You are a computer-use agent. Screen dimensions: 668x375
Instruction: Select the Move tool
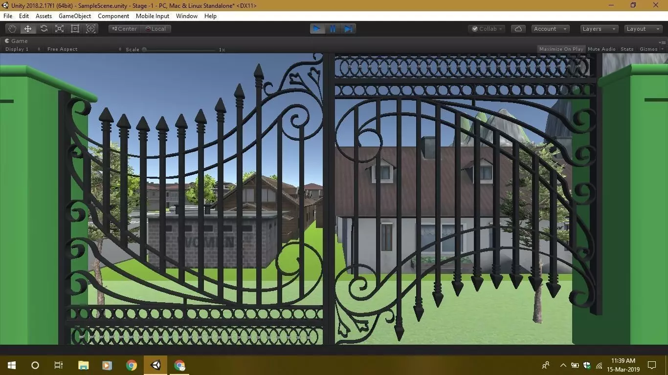(x=28, y=29)
